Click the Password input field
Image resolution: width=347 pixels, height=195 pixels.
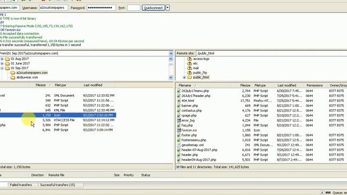(x=101, y=8)
